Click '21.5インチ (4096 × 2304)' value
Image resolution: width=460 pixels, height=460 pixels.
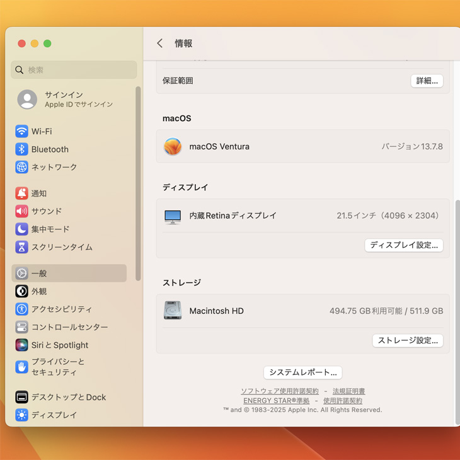tap(388, 216)
